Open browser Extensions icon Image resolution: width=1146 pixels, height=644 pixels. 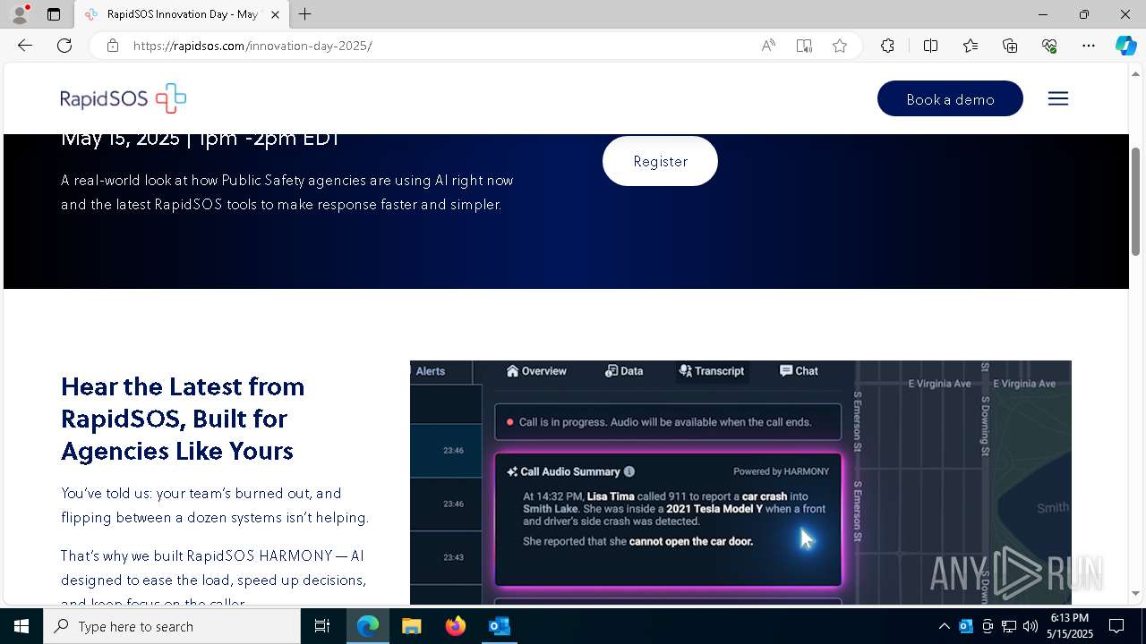(x=887, y=46)
